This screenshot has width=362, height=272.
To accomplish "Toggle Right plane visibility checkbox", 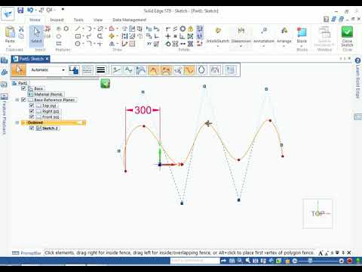I will click(x=32, y=111).
